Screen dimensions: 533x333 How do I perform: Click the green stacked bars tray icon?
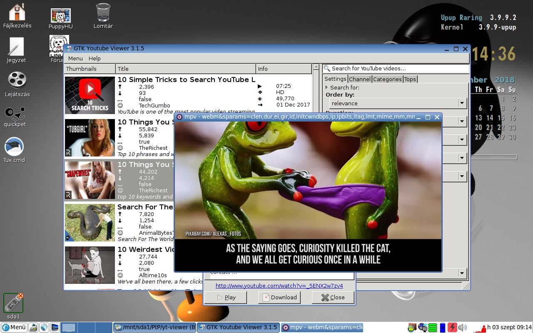[x=433, y=328]
